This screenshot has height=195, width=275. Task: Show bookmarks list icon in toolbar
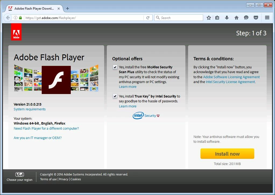pyautogui.click(x=217, y=18)
